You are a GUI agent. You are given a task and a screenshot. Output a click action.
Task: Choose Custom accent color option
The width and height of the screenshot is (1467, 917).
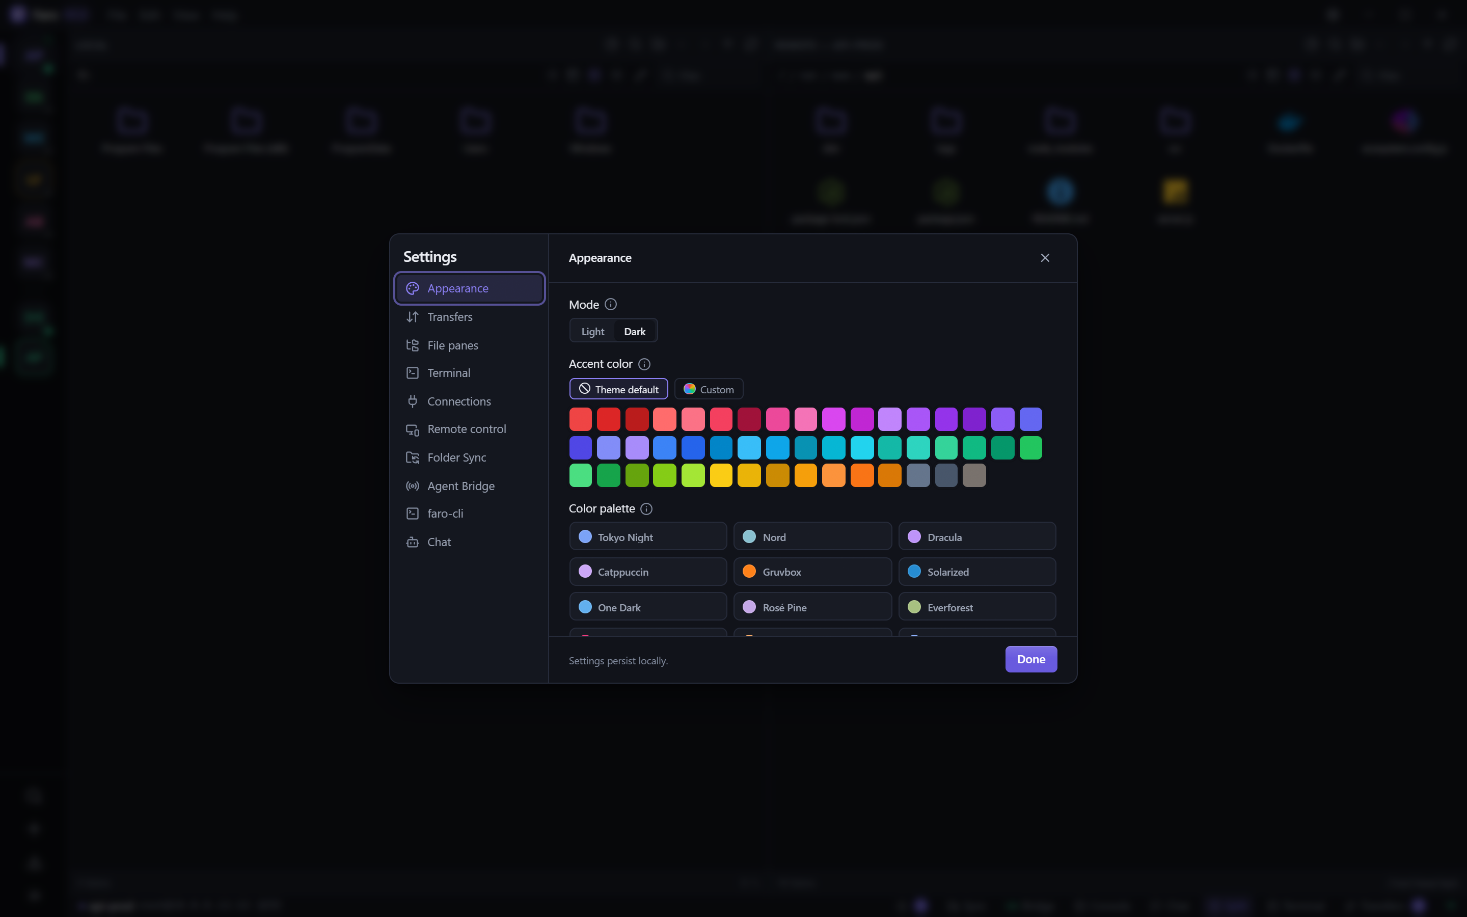coord(709,389)
